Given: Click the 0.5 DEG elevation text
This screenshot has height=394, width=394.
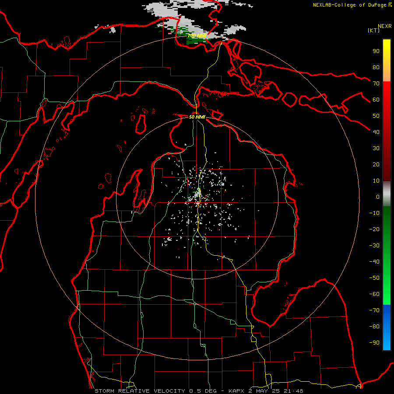Looking at the screenshot, I should pos(203,391).
